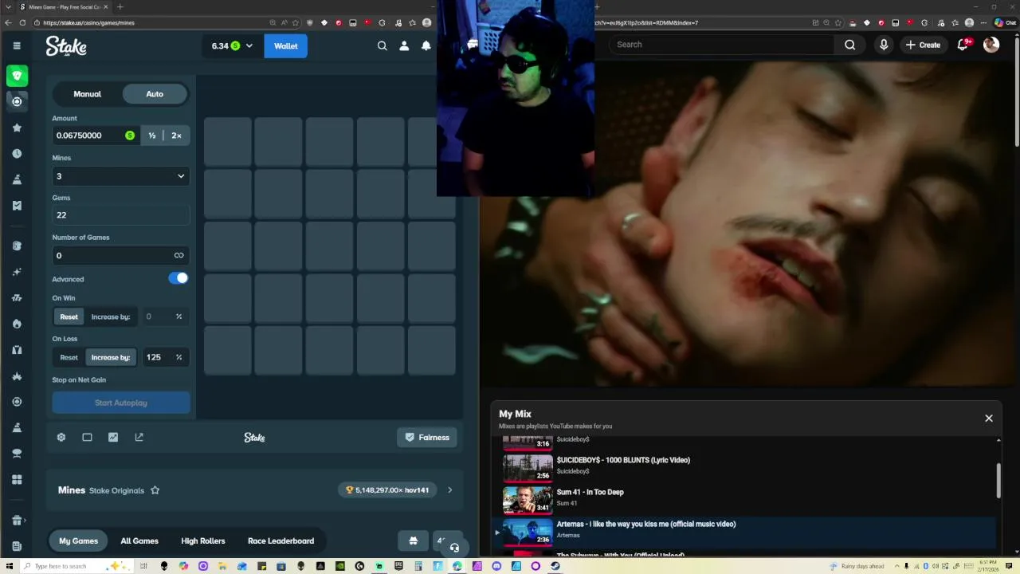Select the Race Leaderboard tab

pos(280,541)
